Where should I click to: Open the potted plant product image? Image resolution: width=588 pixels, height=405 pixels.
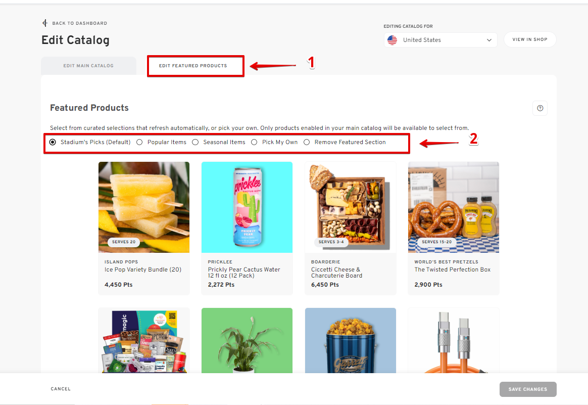point(247,340)
